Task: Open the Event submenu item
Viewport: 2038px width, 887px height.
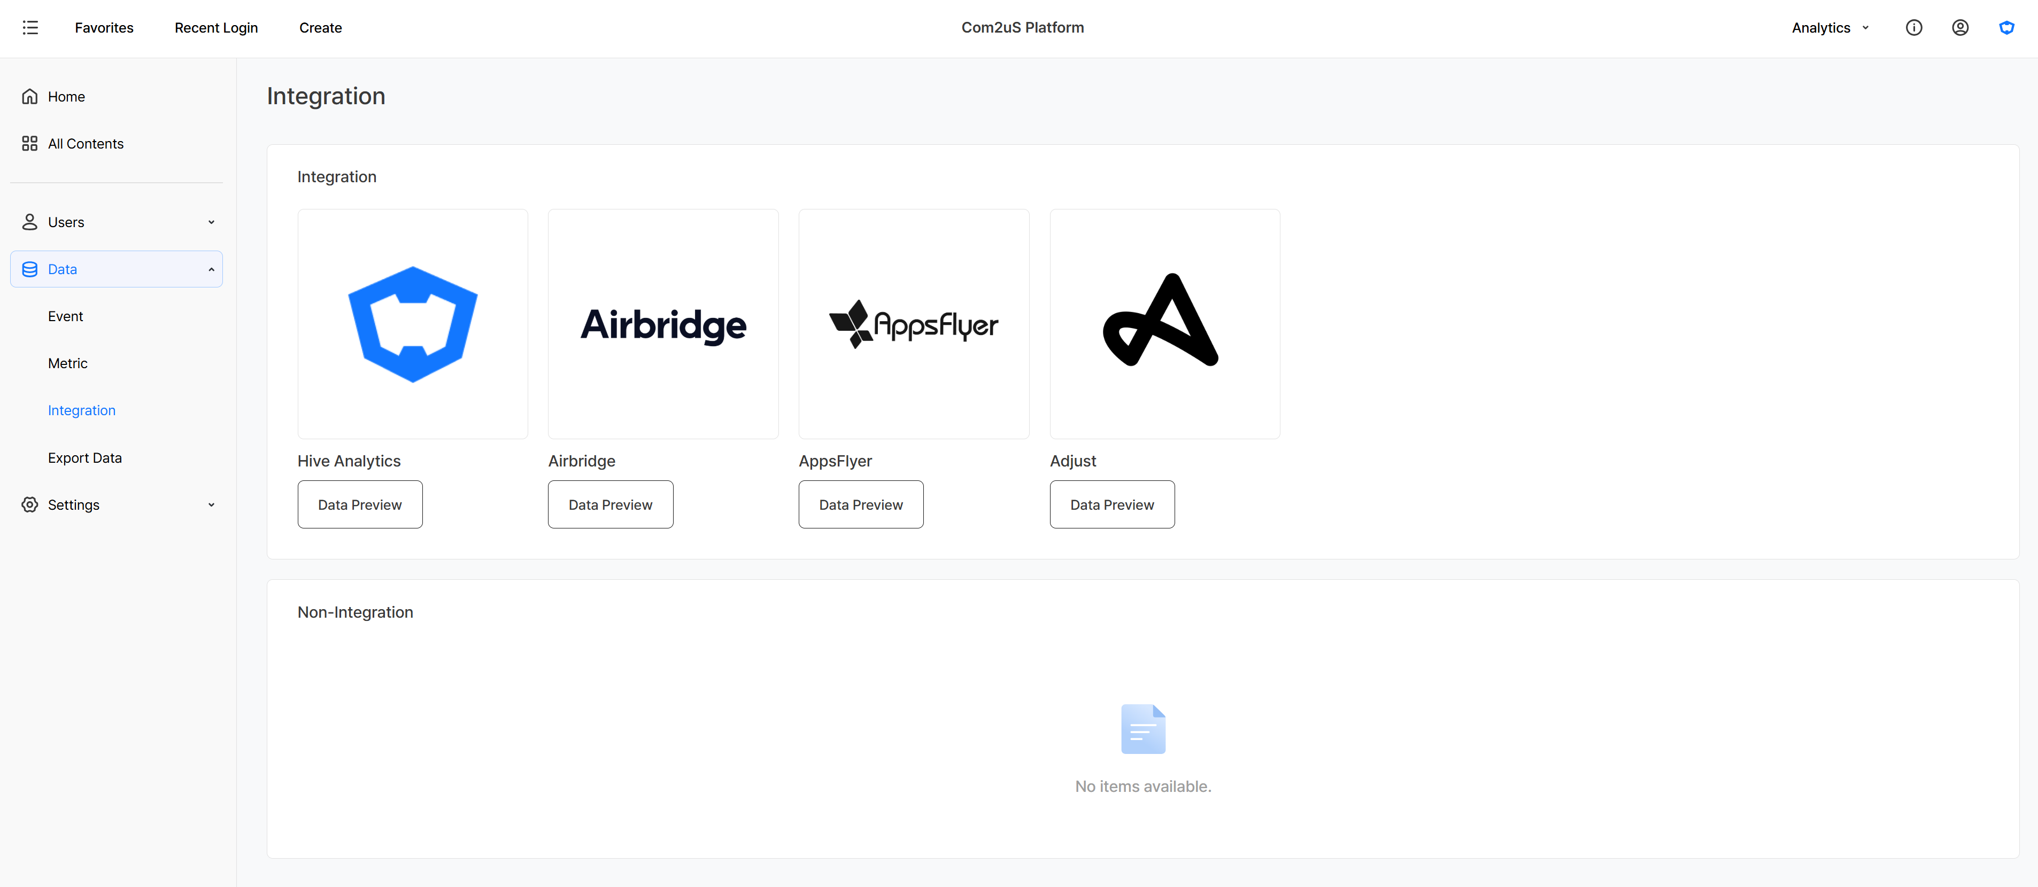Action: point(65,316)
